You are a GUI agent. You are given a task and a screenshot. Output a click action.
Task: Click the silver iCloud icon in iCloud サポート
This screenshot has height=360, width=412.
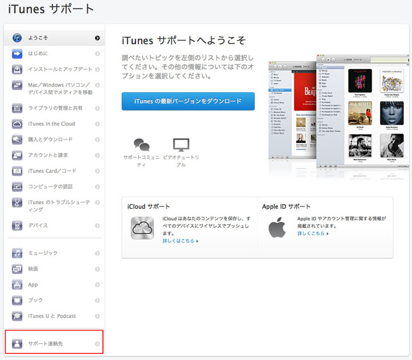tap(142, 228)
